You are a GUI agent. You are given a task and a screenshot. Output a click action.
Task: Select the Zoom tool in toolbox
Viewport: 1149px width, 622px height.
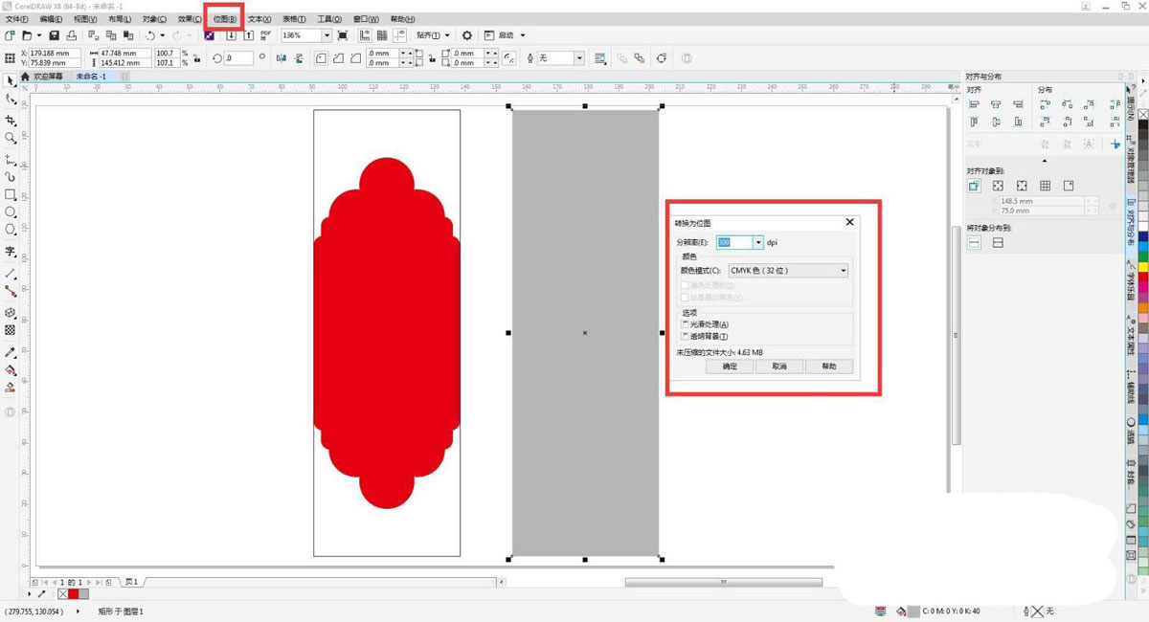point(11,139)
